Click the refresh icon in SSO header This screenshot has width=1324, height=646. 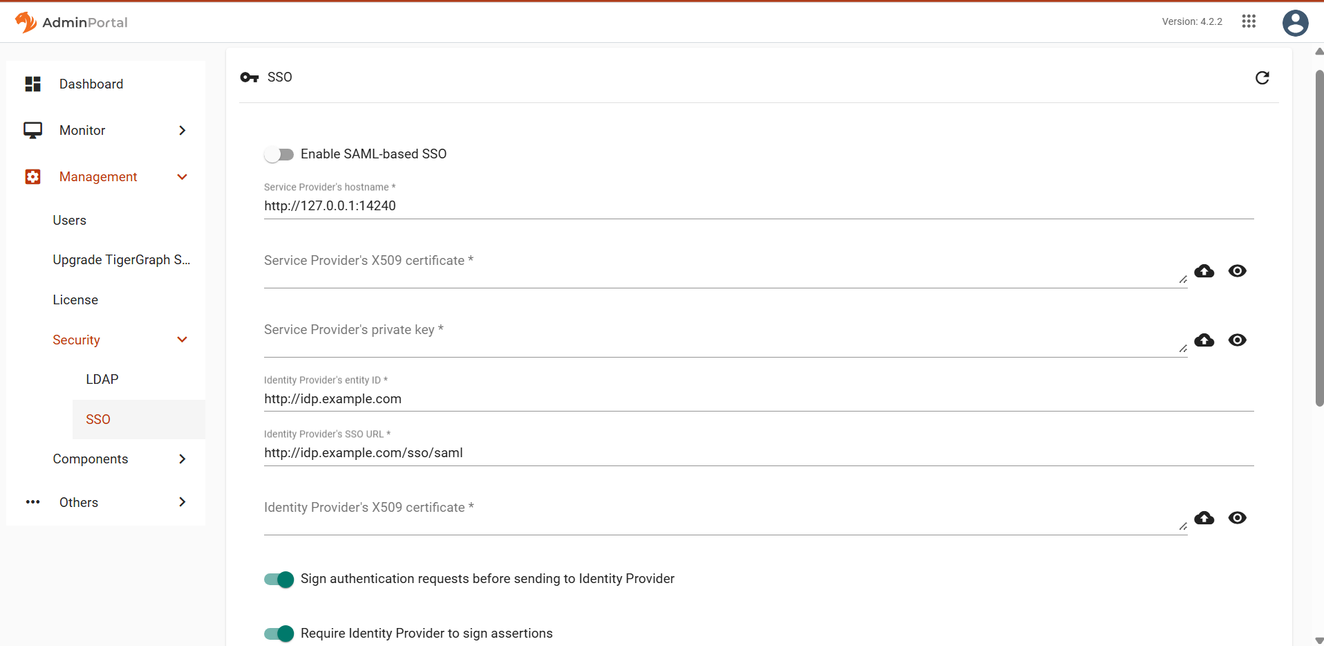[x=1262, y=77]
